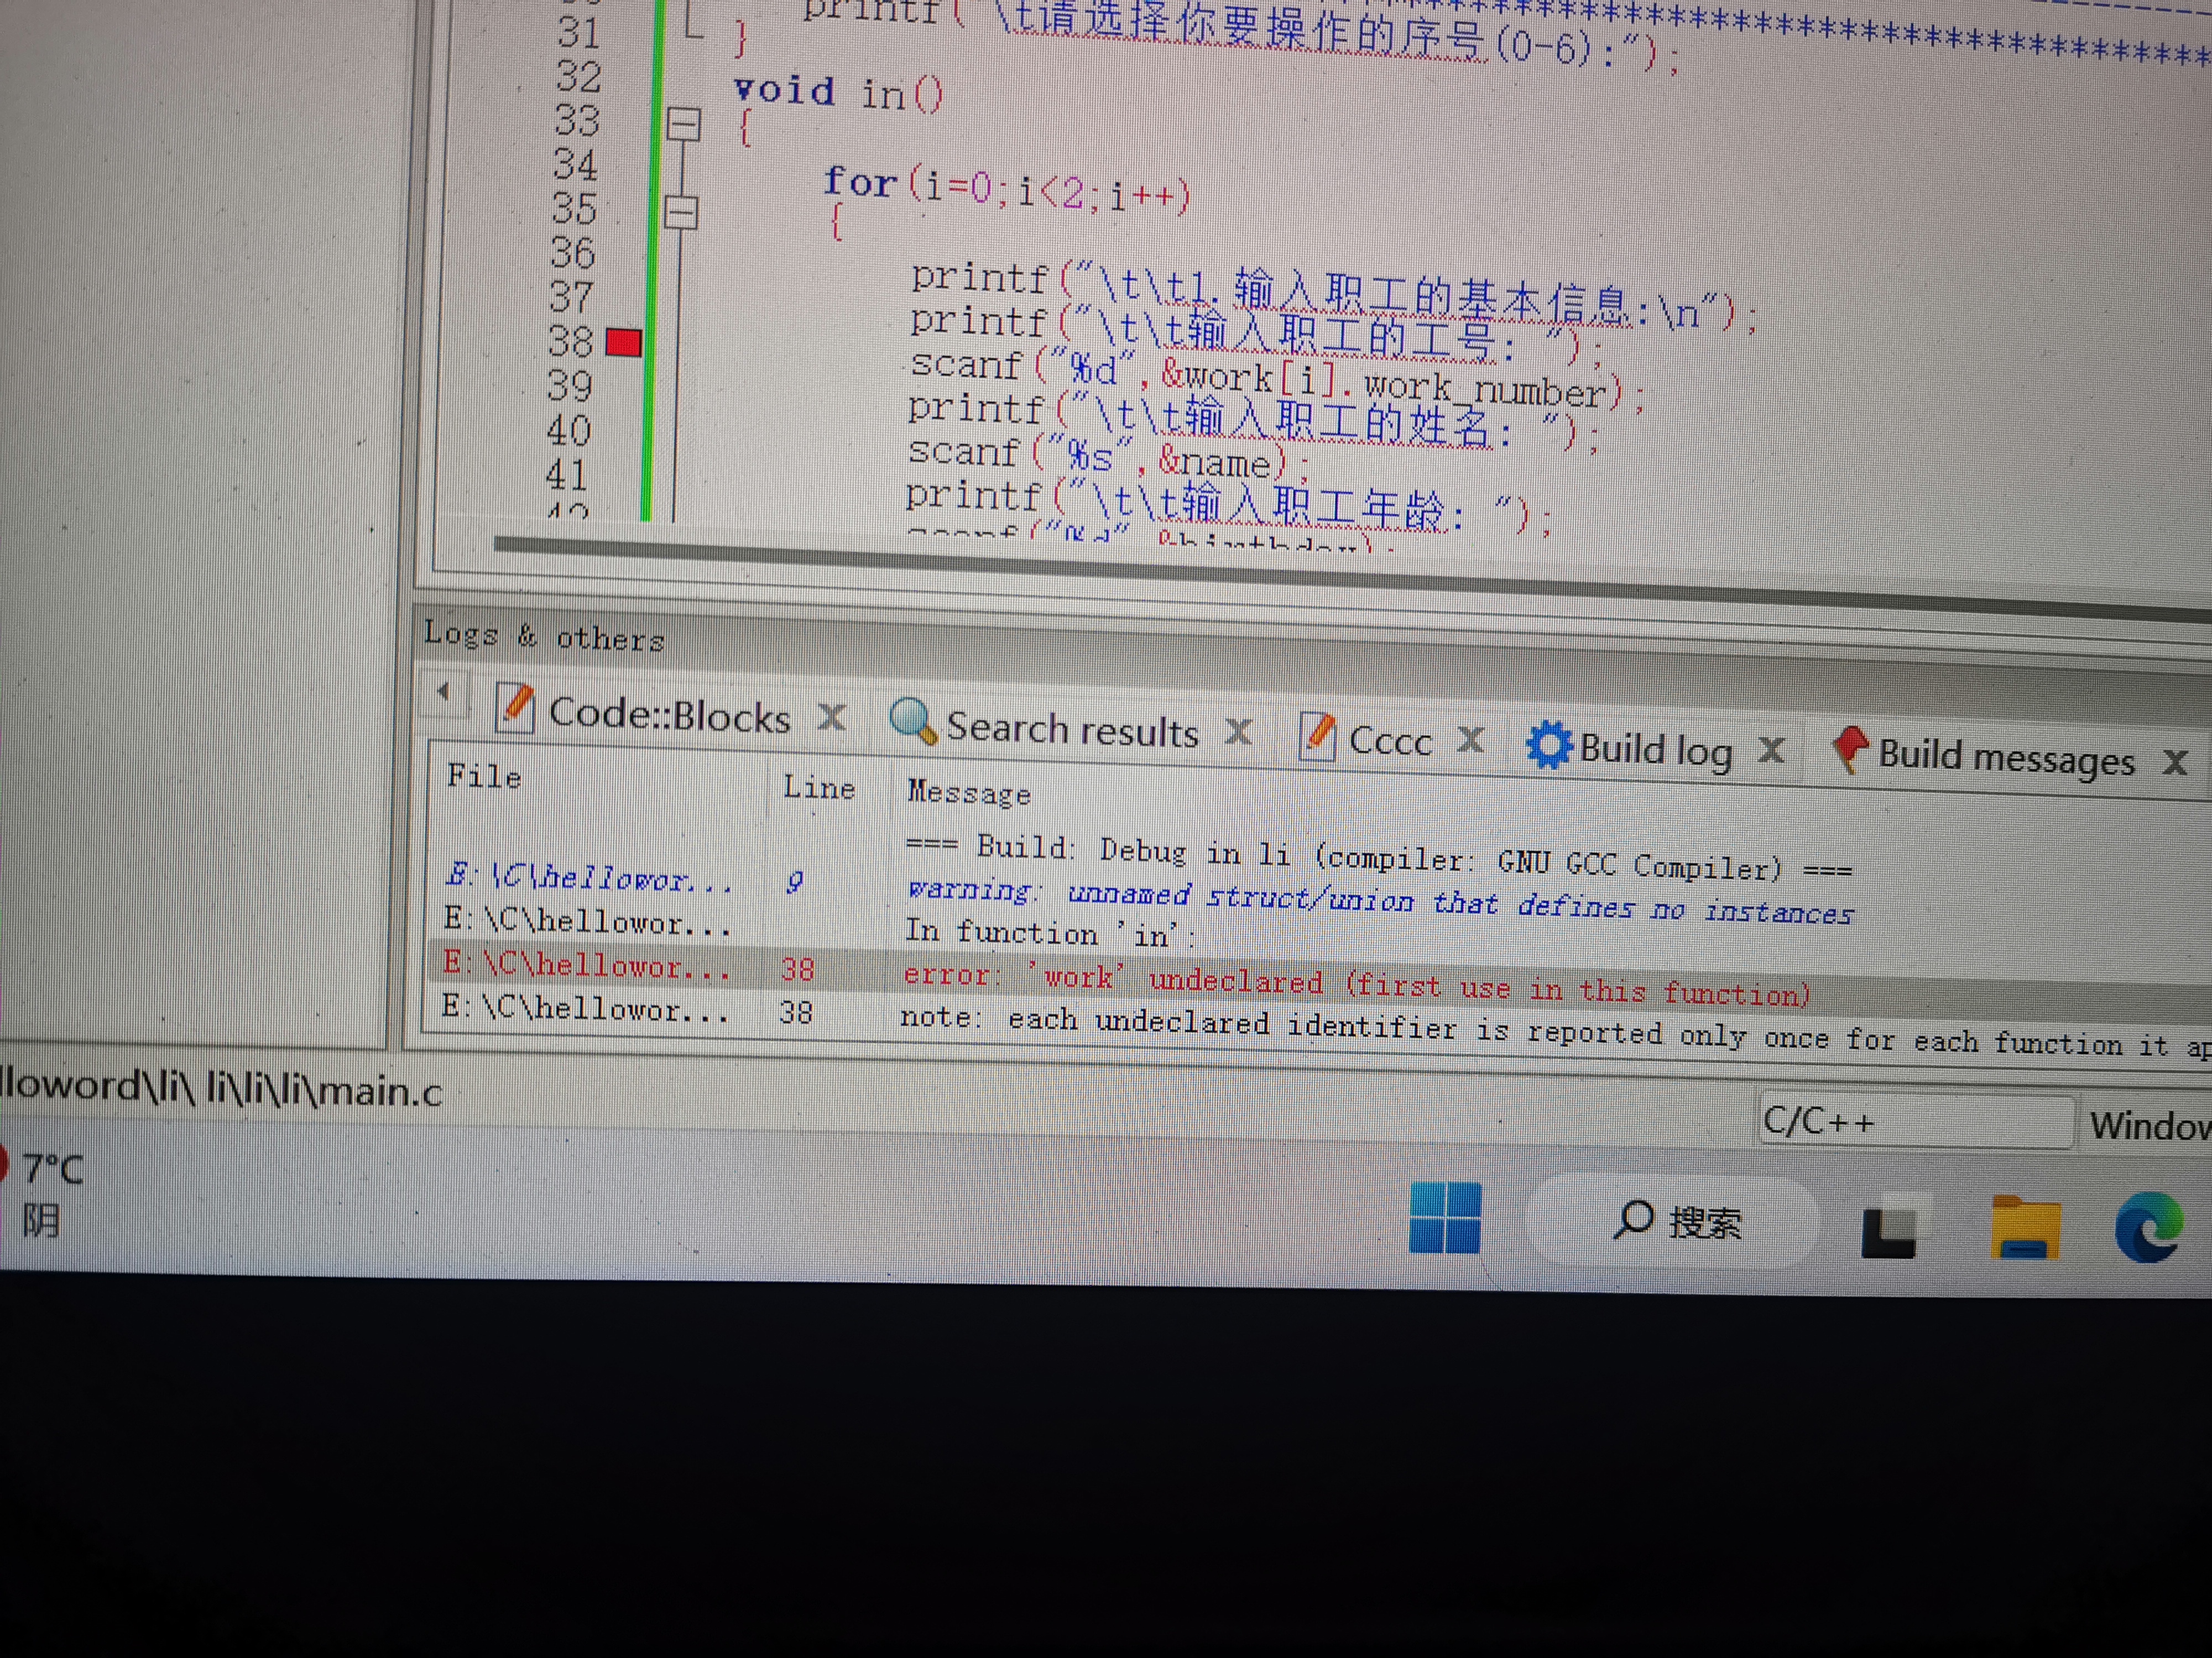The height and width of the screenshot is (1658, 2212).
Task: Launch Microsoft Edge from the taskbar
Action: [x=2148, y=1227]
